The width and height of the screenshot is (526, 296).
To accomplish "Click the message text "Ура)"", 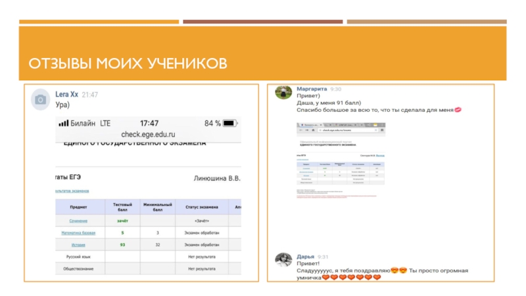I will pyautogui.click(x=62, y=105).
